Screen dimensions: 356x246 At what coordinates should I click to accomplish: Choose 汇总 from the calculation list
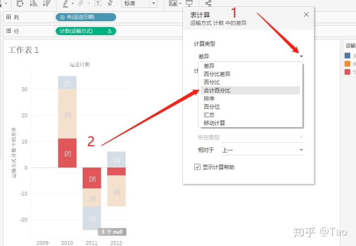250,115
